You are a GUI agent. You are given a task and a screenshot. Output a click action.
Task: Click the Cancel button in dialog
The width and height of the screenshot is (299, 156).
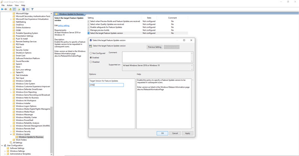tap(175, 133)
